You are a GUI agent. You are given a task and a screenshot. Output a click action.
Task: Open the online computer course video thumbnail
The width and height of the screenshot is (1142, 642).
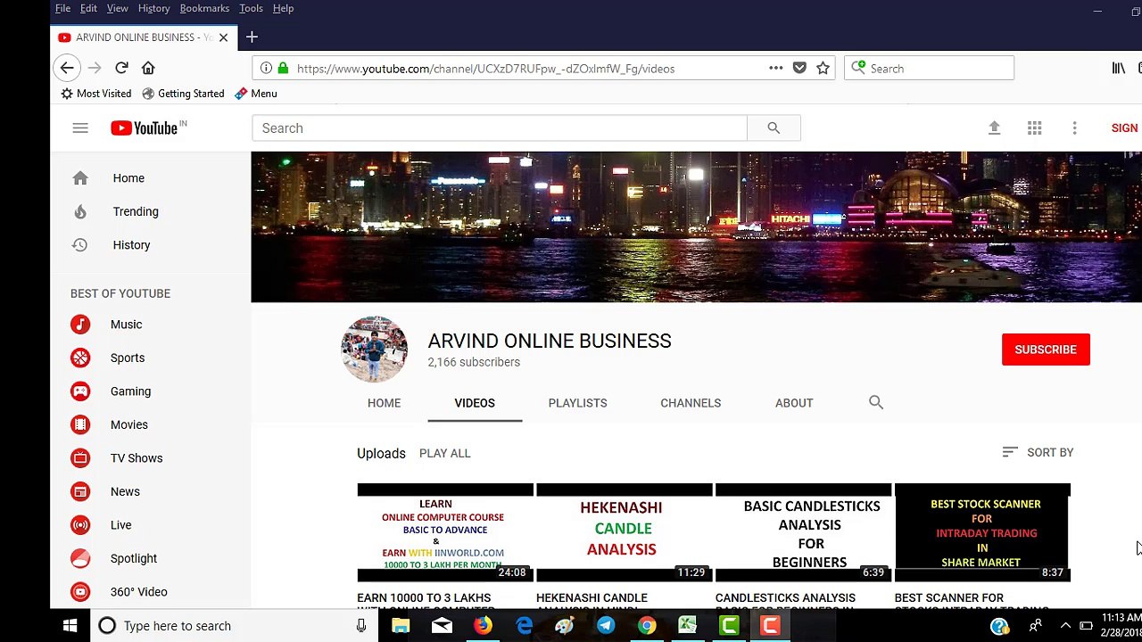[x=445, y=533]
